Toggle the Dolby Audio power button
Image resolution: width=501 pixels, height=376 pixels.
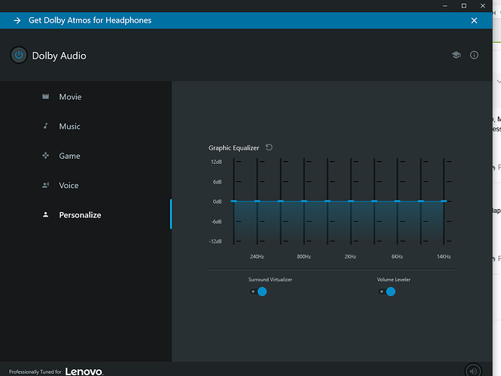tap(19, 56)
